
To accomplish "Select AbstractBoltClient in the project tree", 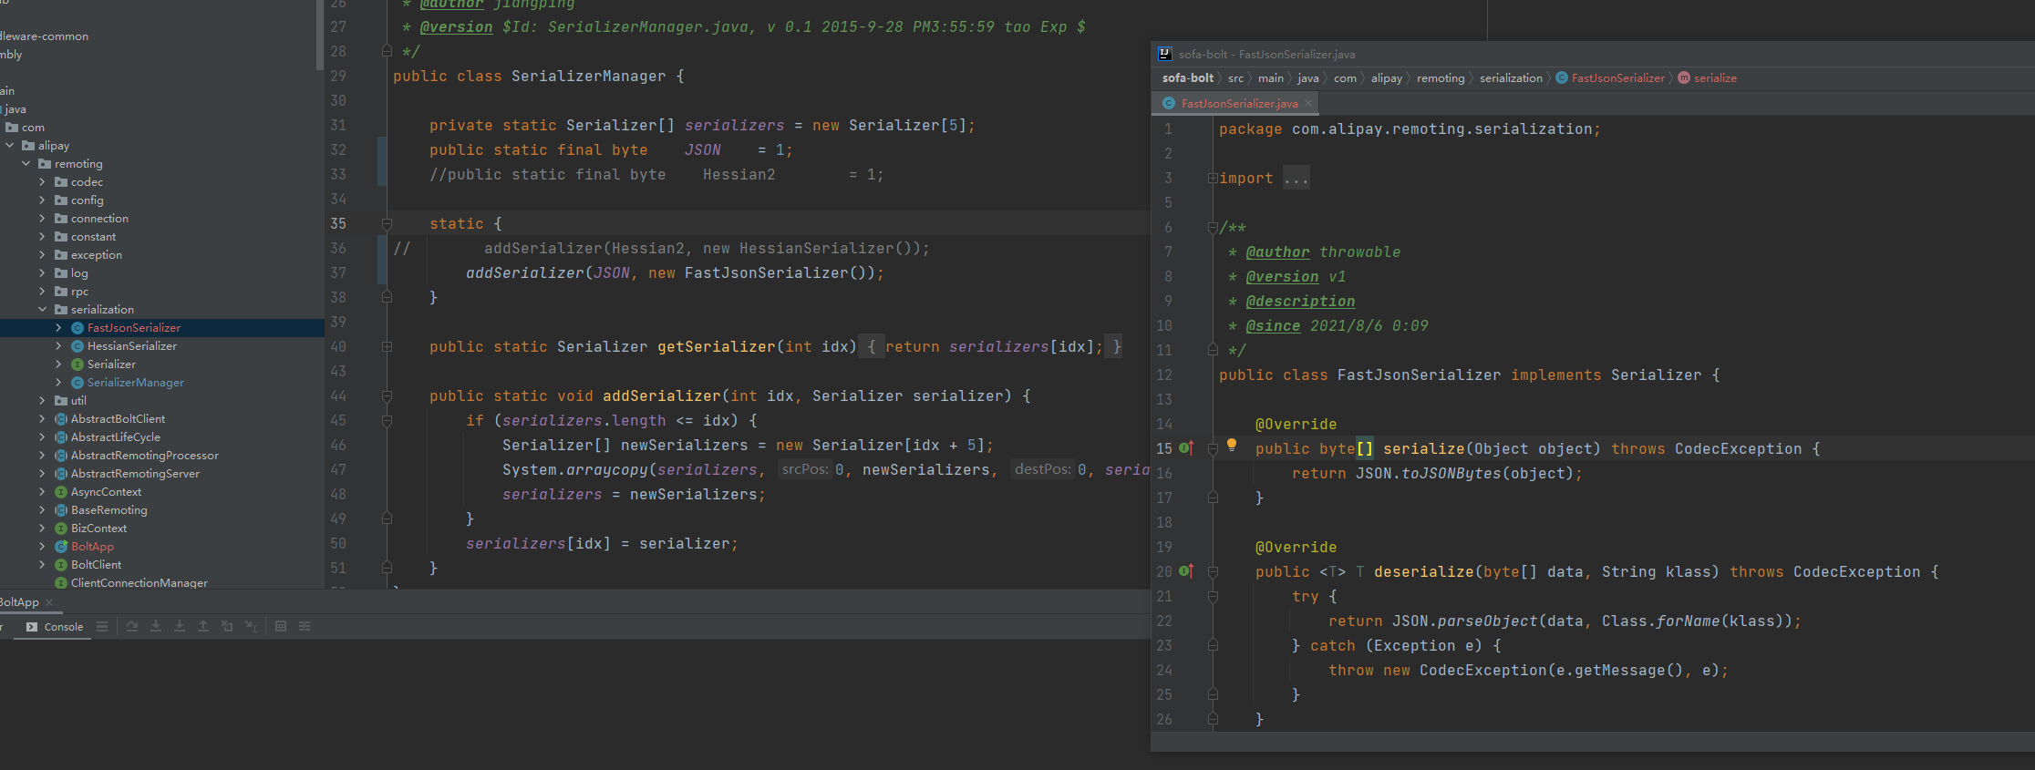I will (x=119, y=419).
